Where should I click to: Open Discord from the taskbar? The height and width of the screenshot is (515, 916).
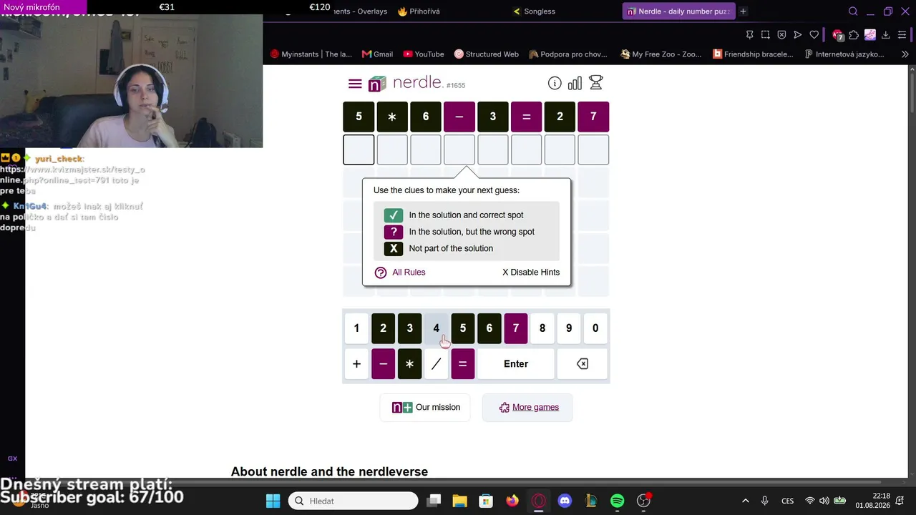coord(565,501)
